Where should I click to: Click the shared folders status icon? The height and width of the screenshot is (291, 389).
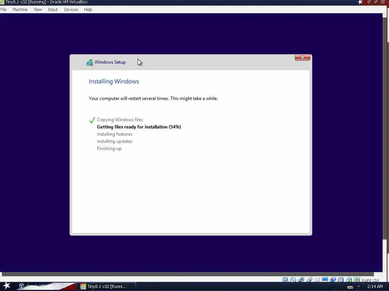coord(317,280)
